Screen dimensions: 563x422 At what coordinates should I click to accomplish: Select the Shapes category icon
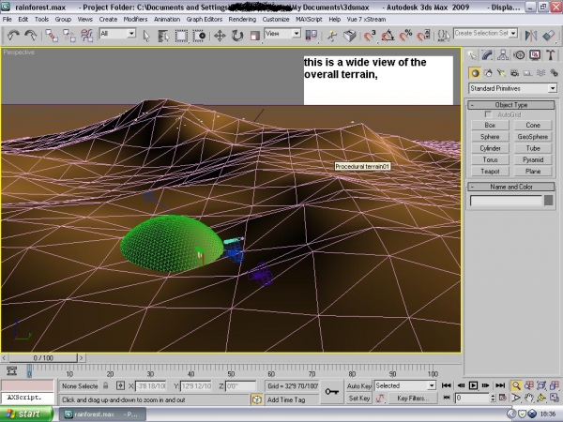point(488,73)
